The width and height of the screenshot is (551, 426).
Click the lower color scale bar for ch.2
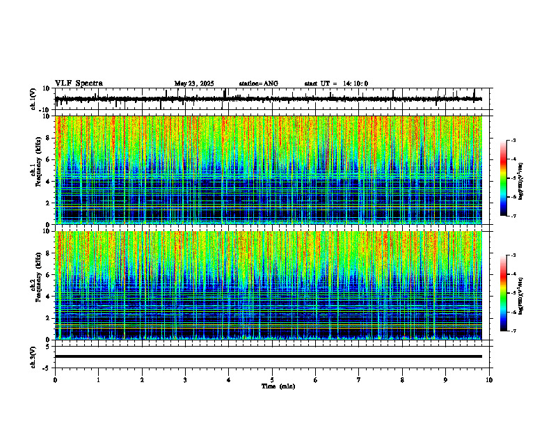(504, 293)
